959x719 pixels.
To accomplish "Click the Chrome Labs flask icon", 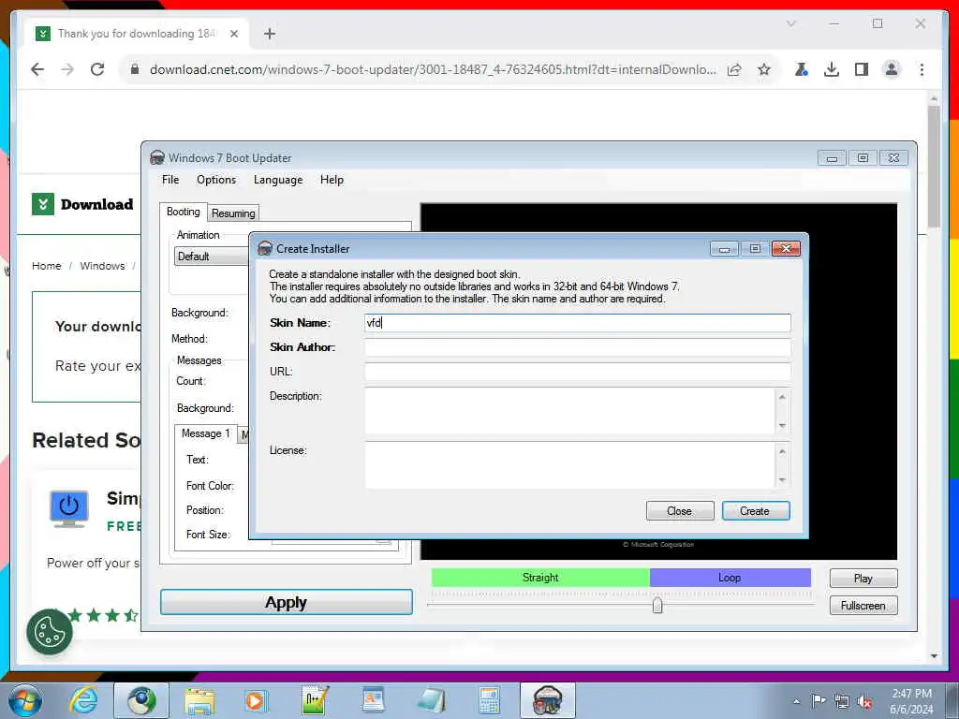I will pyautogui.click(x=802, y=69).
